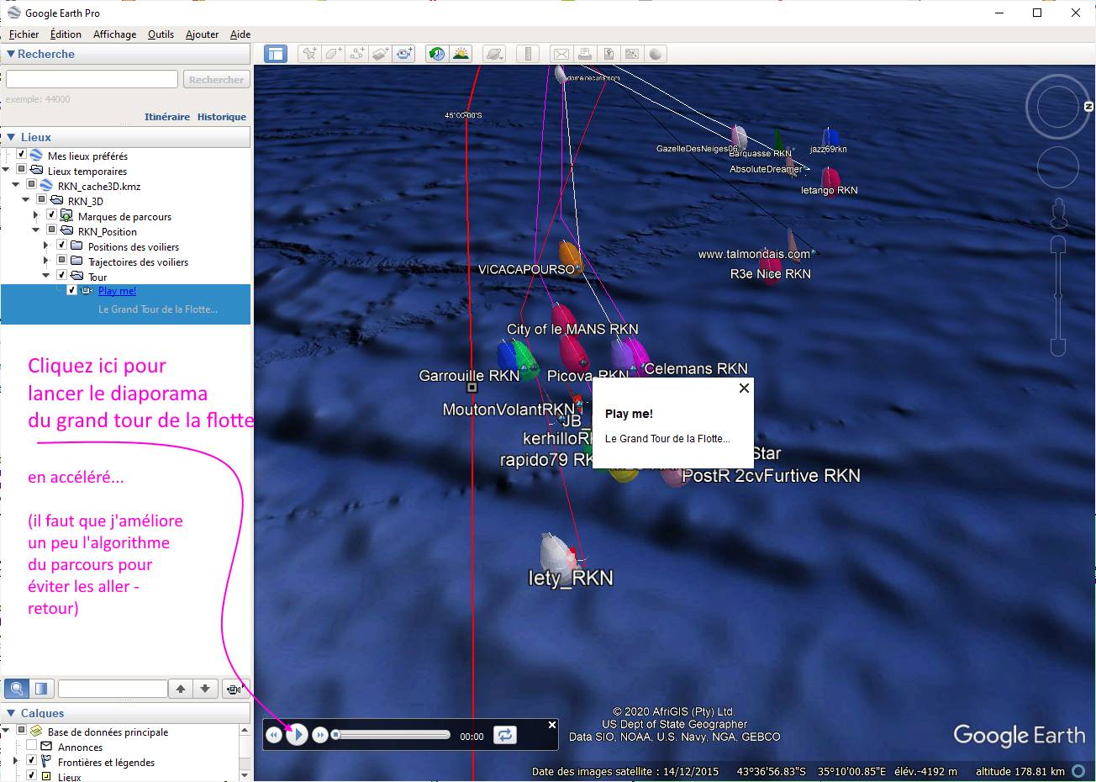Uncheck the Tour folder

tap(62, 276)
